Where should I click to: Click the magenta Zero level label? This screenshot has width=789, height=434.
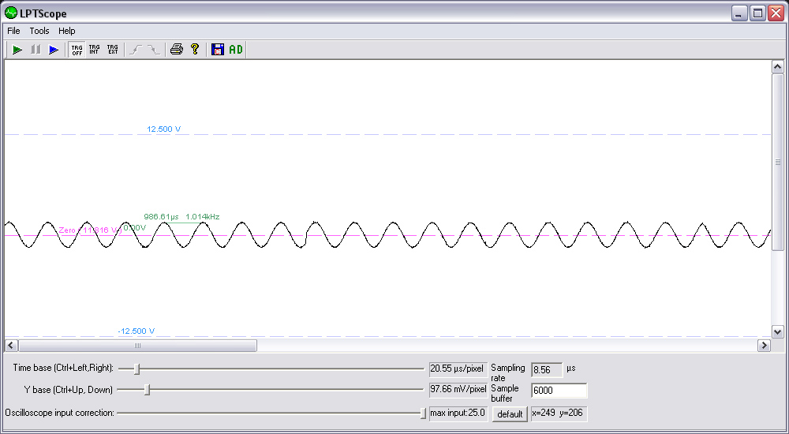[x=91, y=230]
